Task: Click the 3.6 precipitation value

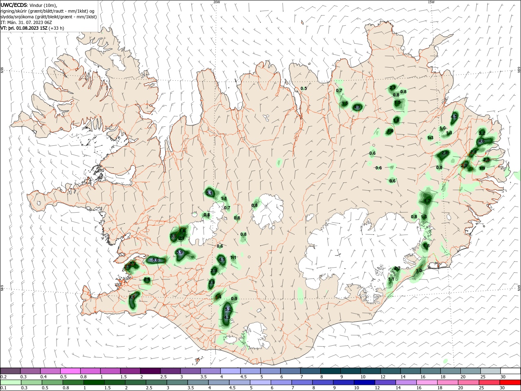Action: [x=131, y=297]
